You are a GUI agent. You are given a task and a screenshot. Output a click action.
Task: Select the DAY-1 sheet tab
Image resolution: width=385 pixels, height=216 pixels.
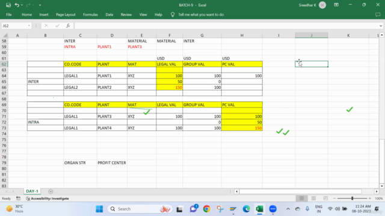coord(32,191)
